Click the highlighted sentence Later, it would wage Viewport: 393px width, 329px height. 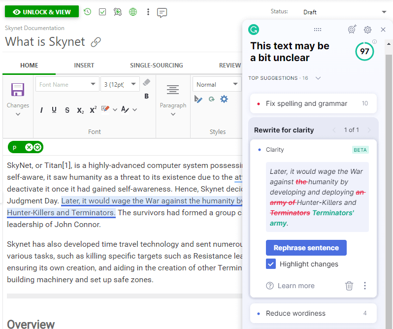point(152,201)
